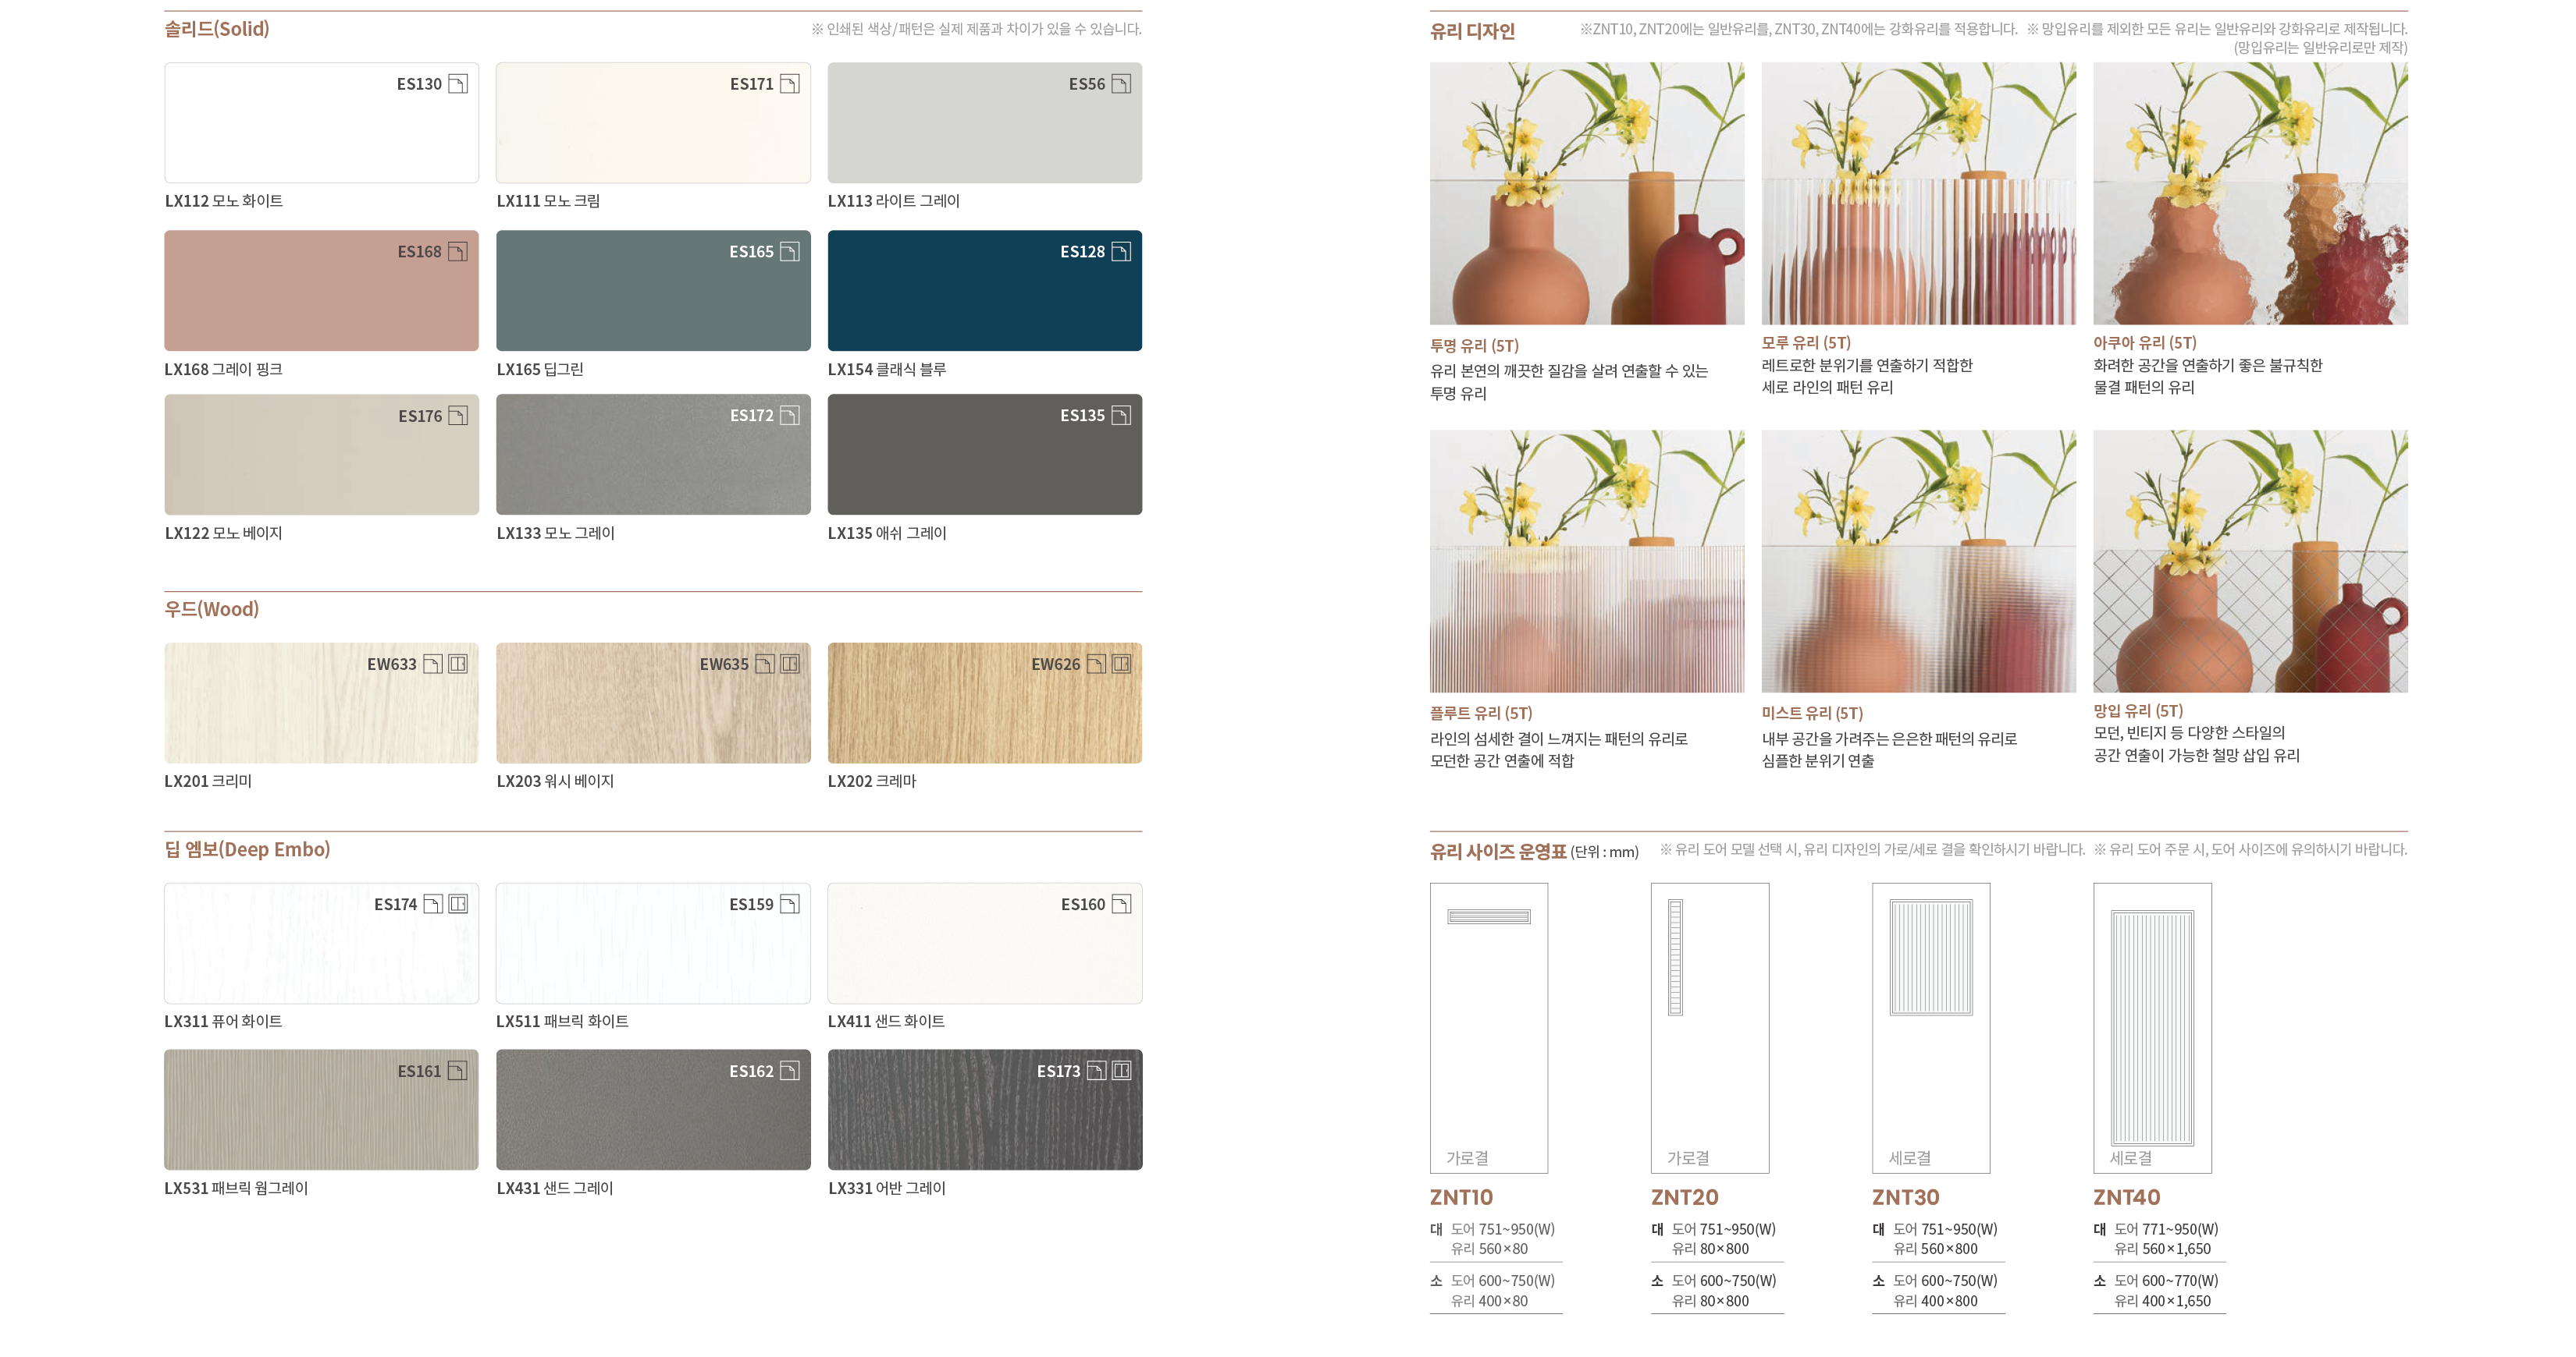Open the 모루 유리 glass photo
Image resolution: width=2576 pixels, height=1357 pixels.
pyautogui.click(x=1918, y=194)
